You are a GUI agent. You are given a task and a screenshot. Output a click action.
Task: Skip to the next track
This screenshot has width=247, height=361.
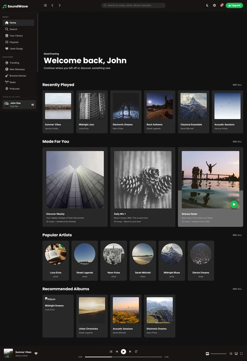130,351
